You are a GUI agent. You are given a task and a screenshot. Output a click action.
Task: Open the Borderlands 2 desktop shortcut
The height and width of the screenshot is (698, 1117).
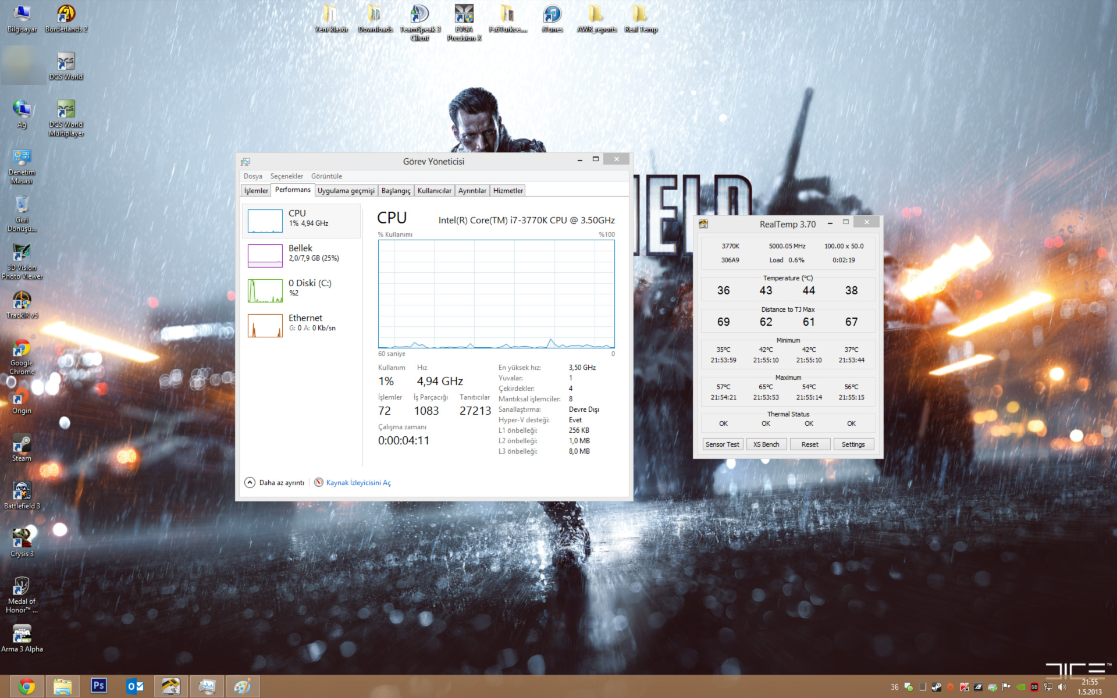coord(66,18)
